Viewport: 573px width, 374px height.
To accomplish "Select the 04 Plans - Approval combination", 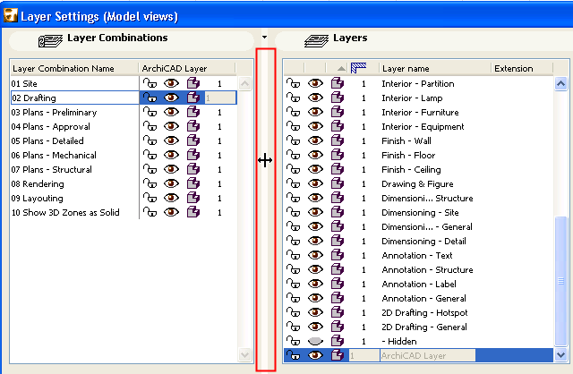I will [50, 126].
